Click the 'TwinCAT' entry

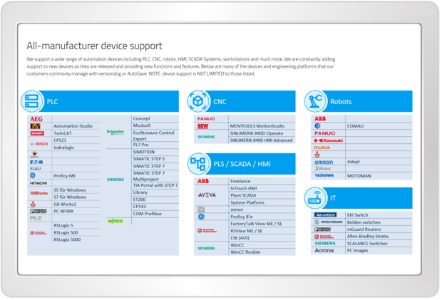63,133
